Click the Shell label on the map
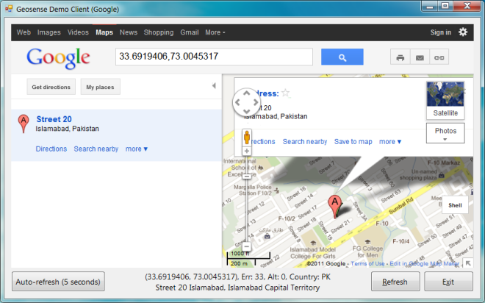The width and height of the screenshot is (485, 303). click(x=455, y=205)
